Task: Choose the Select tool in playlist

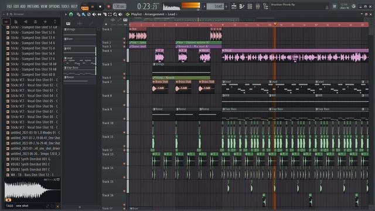Action: pos(110,15)
